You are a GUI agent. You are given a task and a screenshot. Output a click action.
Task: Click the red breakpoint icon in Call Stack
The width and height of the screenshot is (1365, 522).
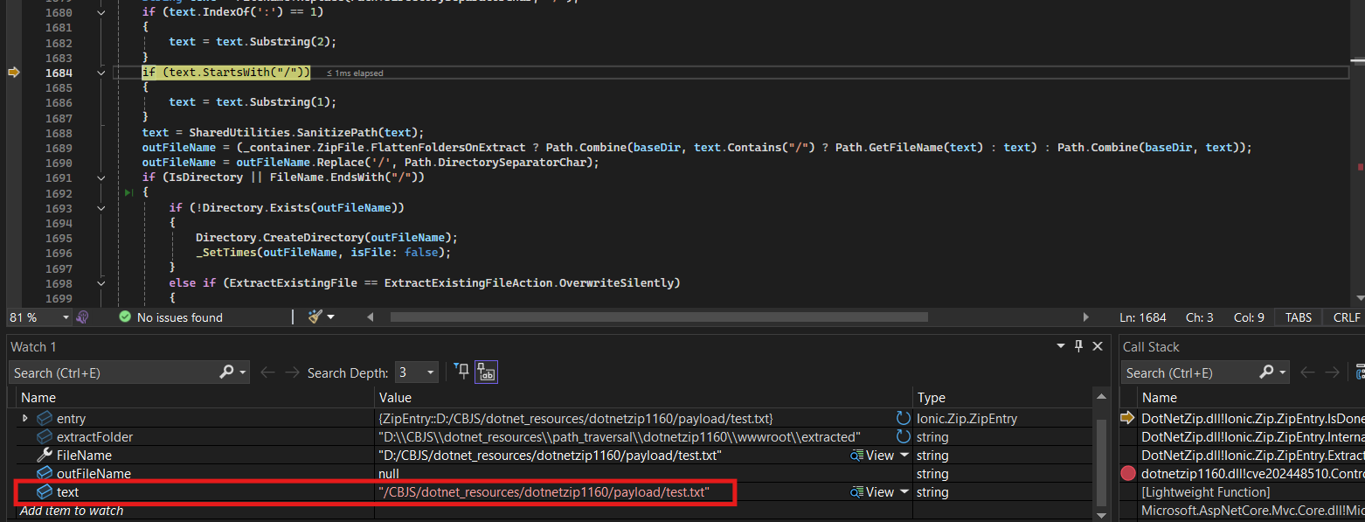(1127, 473)
